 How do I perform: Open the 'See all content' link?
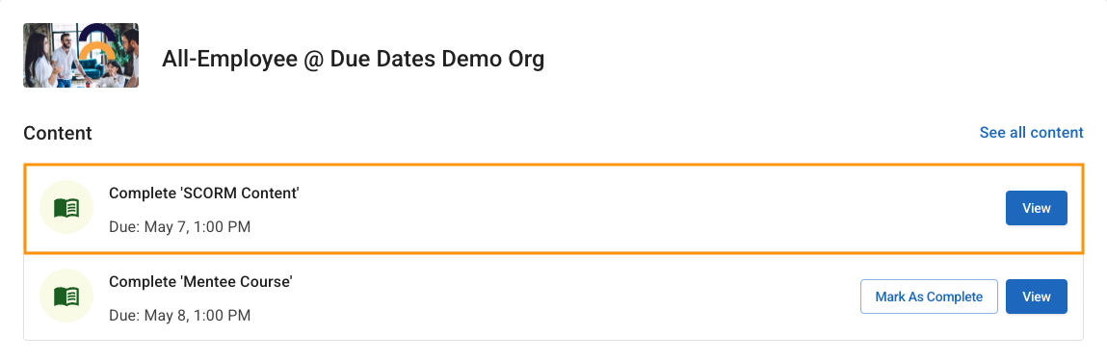(1031, 133)
